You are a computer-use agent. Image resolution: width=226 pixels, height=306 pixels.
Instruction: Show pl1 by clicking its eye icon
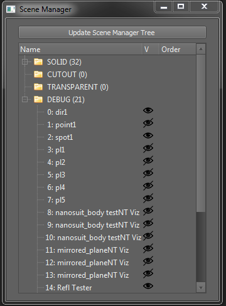point(148,148)
